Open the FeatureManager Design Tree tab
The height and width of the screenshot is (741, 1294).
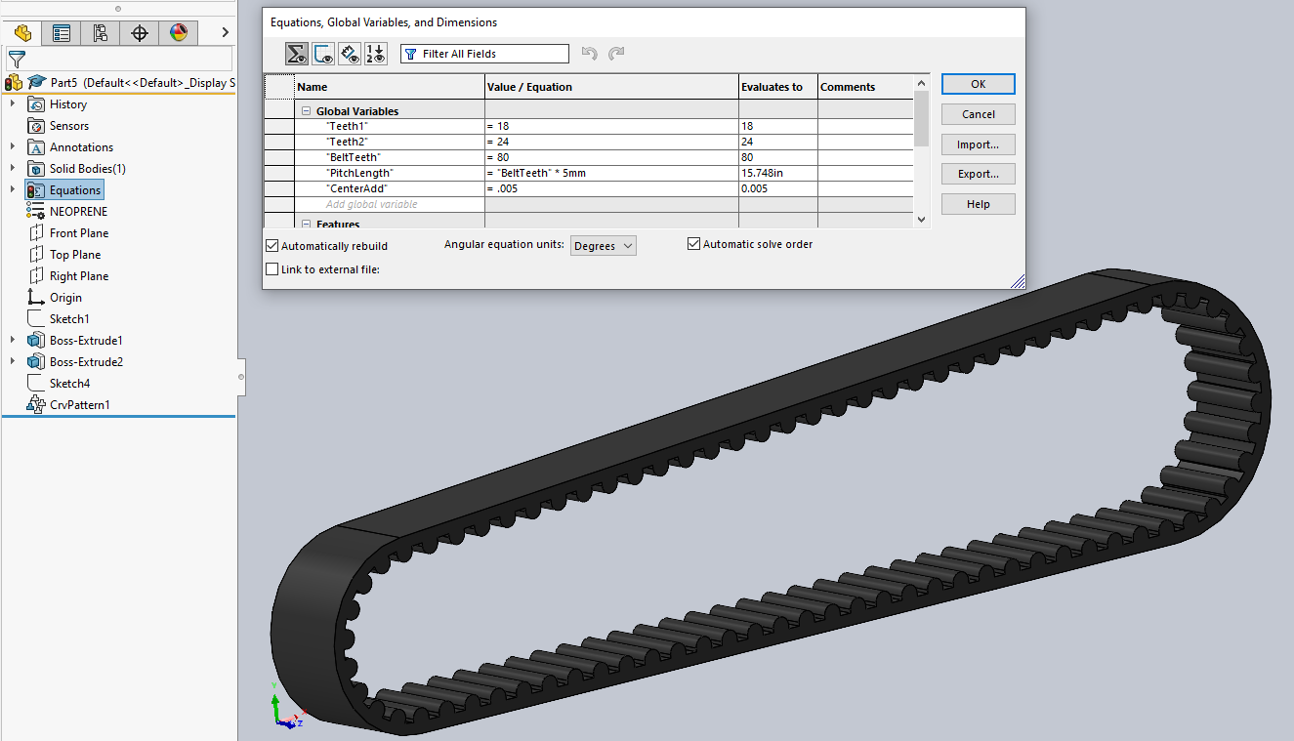(22, 33)
